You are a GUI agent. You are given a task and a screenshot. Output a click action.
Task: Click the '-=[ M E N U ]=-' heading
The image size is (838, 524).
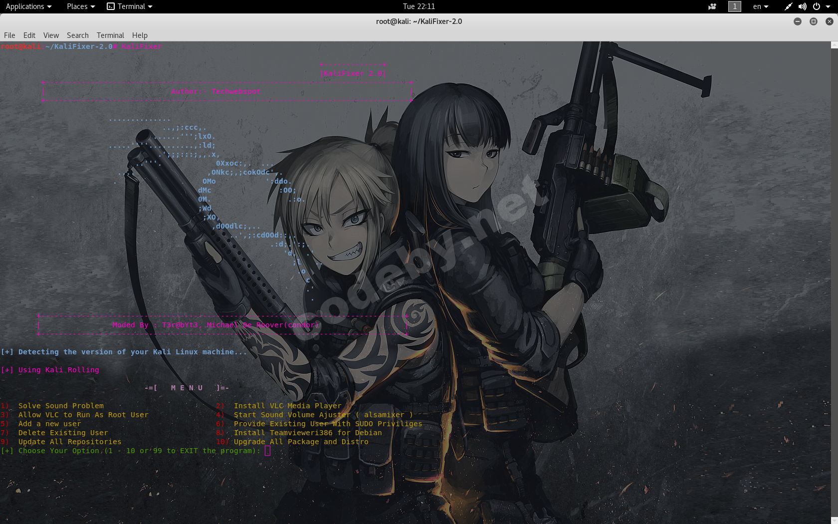(187, 388)
